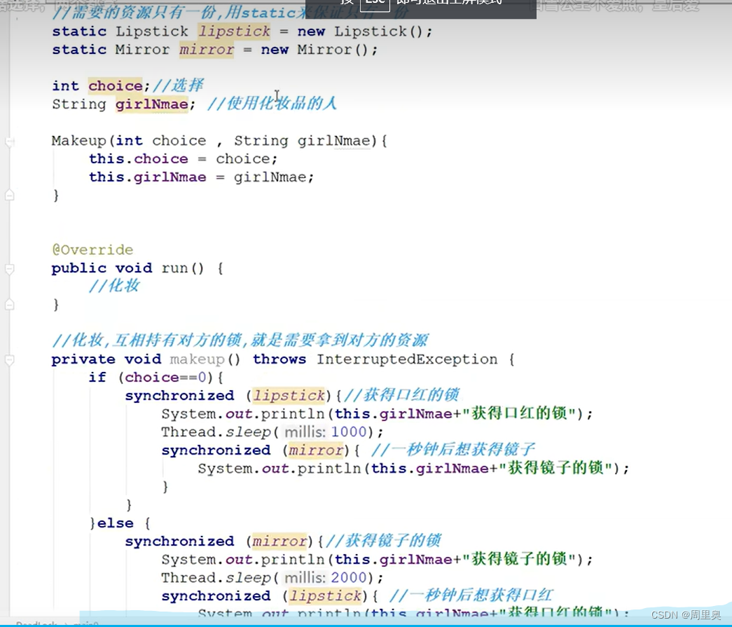732x627 pixels.
Task: Click the comment '//使用化妆品的人'
Action: pos(272,103)
